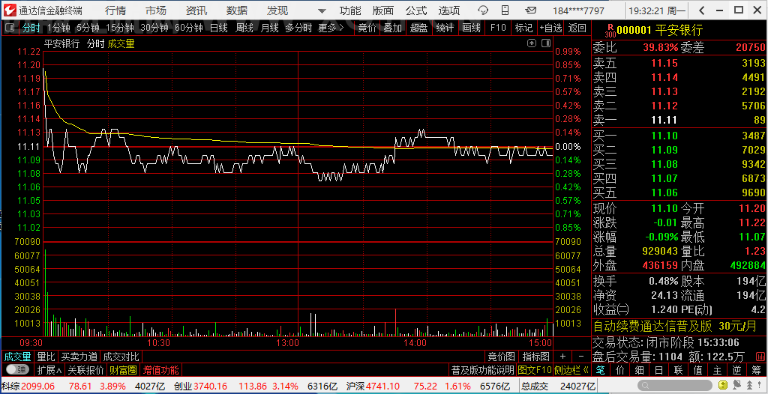
Task: Click the minus zoom-out chart button
Action: [581, 357]
